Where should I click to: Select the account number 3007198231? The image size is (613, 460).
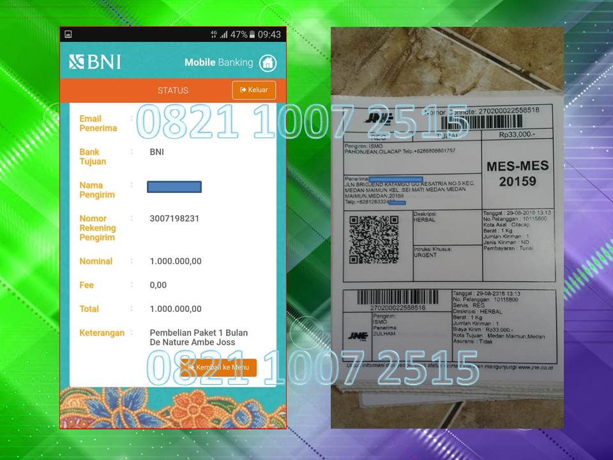[174, 218]
